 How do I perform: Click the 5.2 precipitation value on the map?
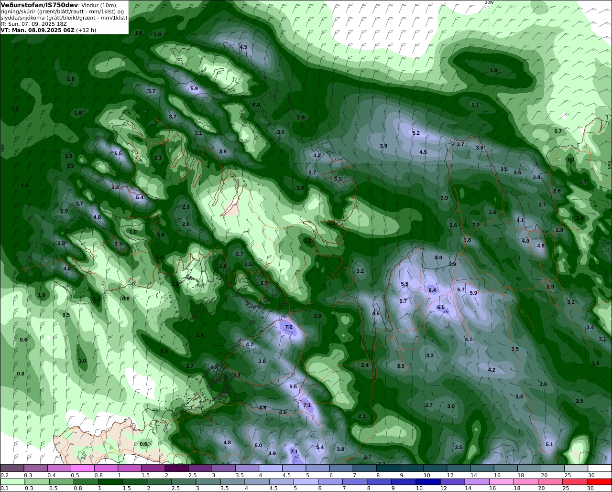click(x=416, y=133)
